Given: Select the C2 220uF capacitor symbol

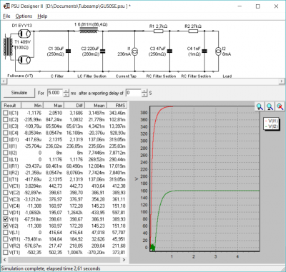Looking at the screenshot, I should click(103, 51).
